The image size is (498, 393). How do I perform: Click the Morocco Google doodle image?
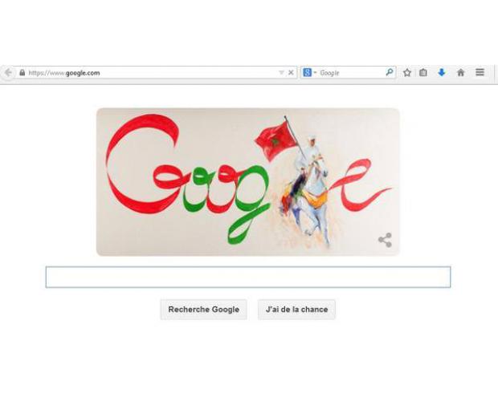247,182
